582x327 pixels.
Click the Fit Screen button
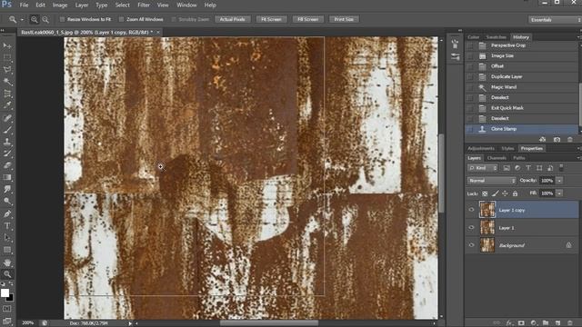pos(271,19)
